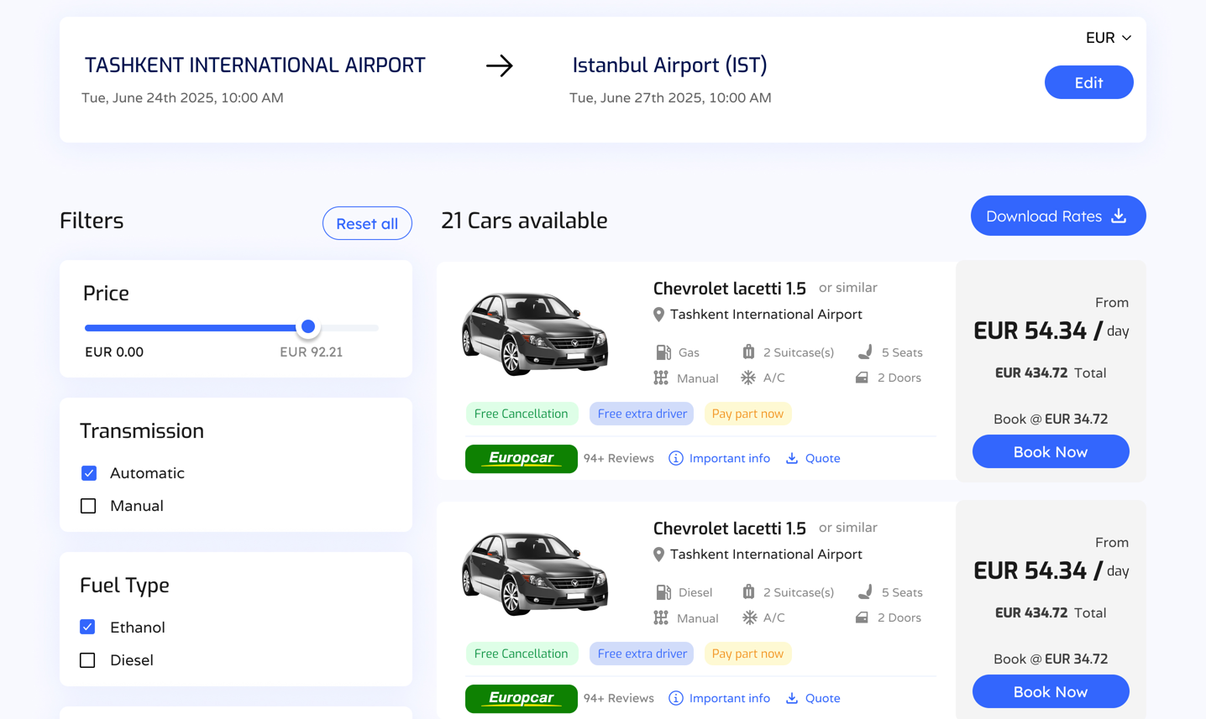Click the Gas fuel pump icon
The width and height of the screenshot is (1206, 719).
pyautogui.click(x=663, y=352)
